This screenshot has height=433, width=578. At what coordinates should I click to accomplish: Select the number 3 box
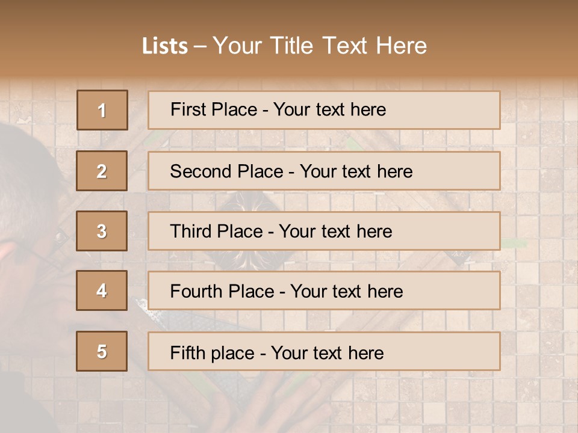[102, 231]
